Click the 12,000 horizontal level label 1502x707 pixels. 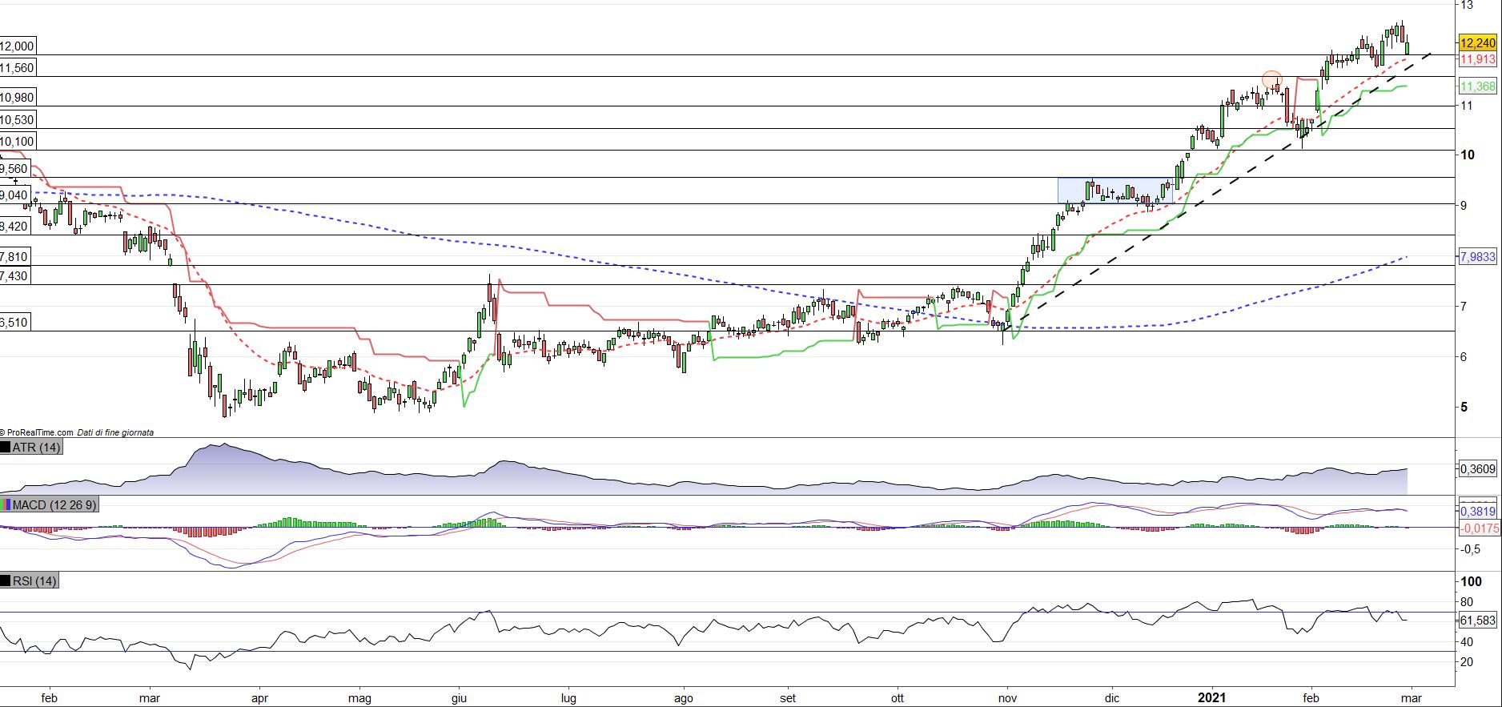18,46
